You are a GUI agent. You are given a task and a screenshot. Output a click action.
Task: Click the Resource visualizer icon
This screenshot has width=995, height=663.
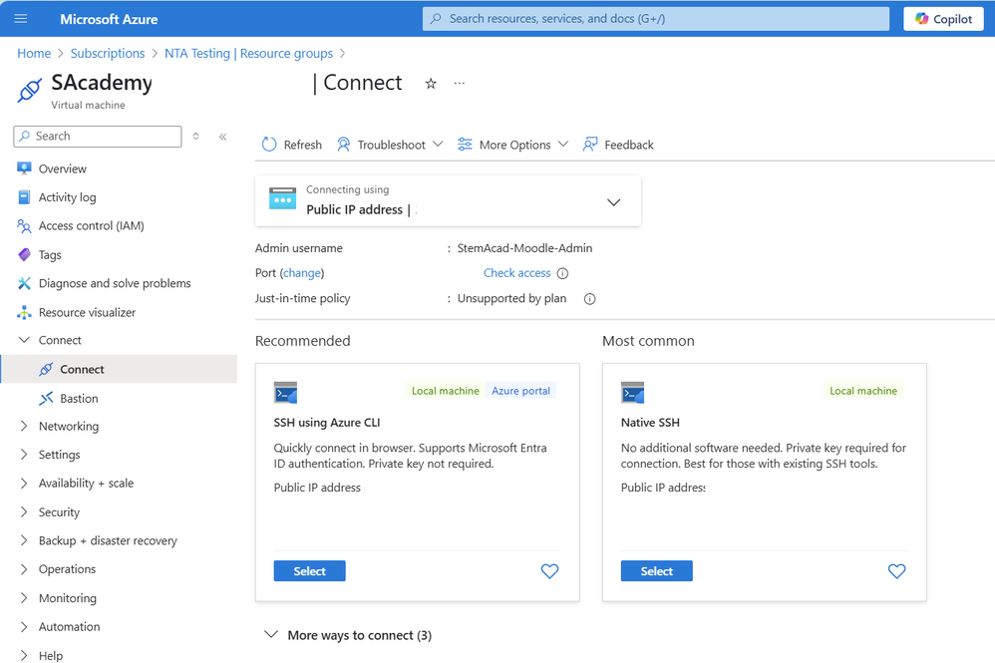pyautogui.click(x=24, y=312)
